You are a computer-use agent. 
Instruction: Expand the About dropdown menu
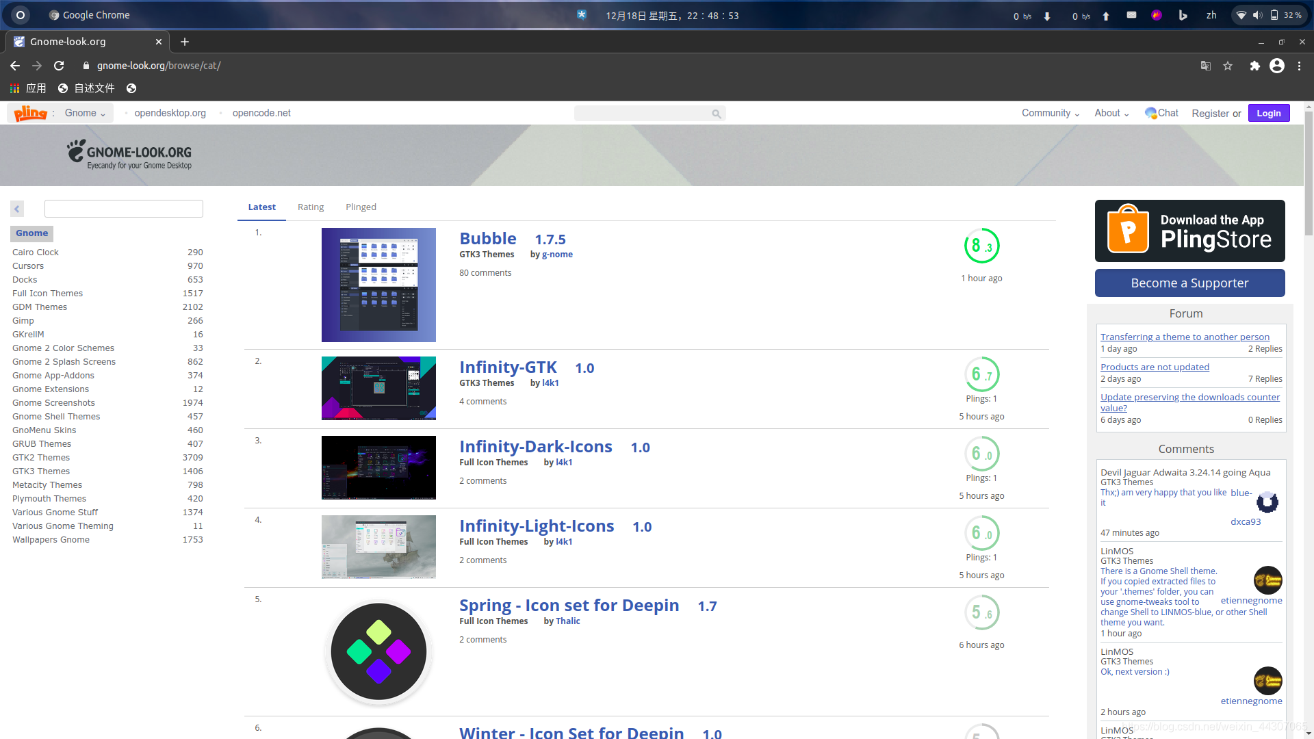[1111, 113]
